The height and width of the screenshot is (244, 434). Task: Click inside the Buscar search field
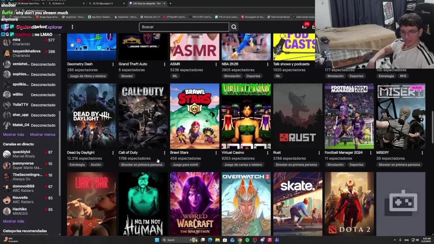[183, 27]
